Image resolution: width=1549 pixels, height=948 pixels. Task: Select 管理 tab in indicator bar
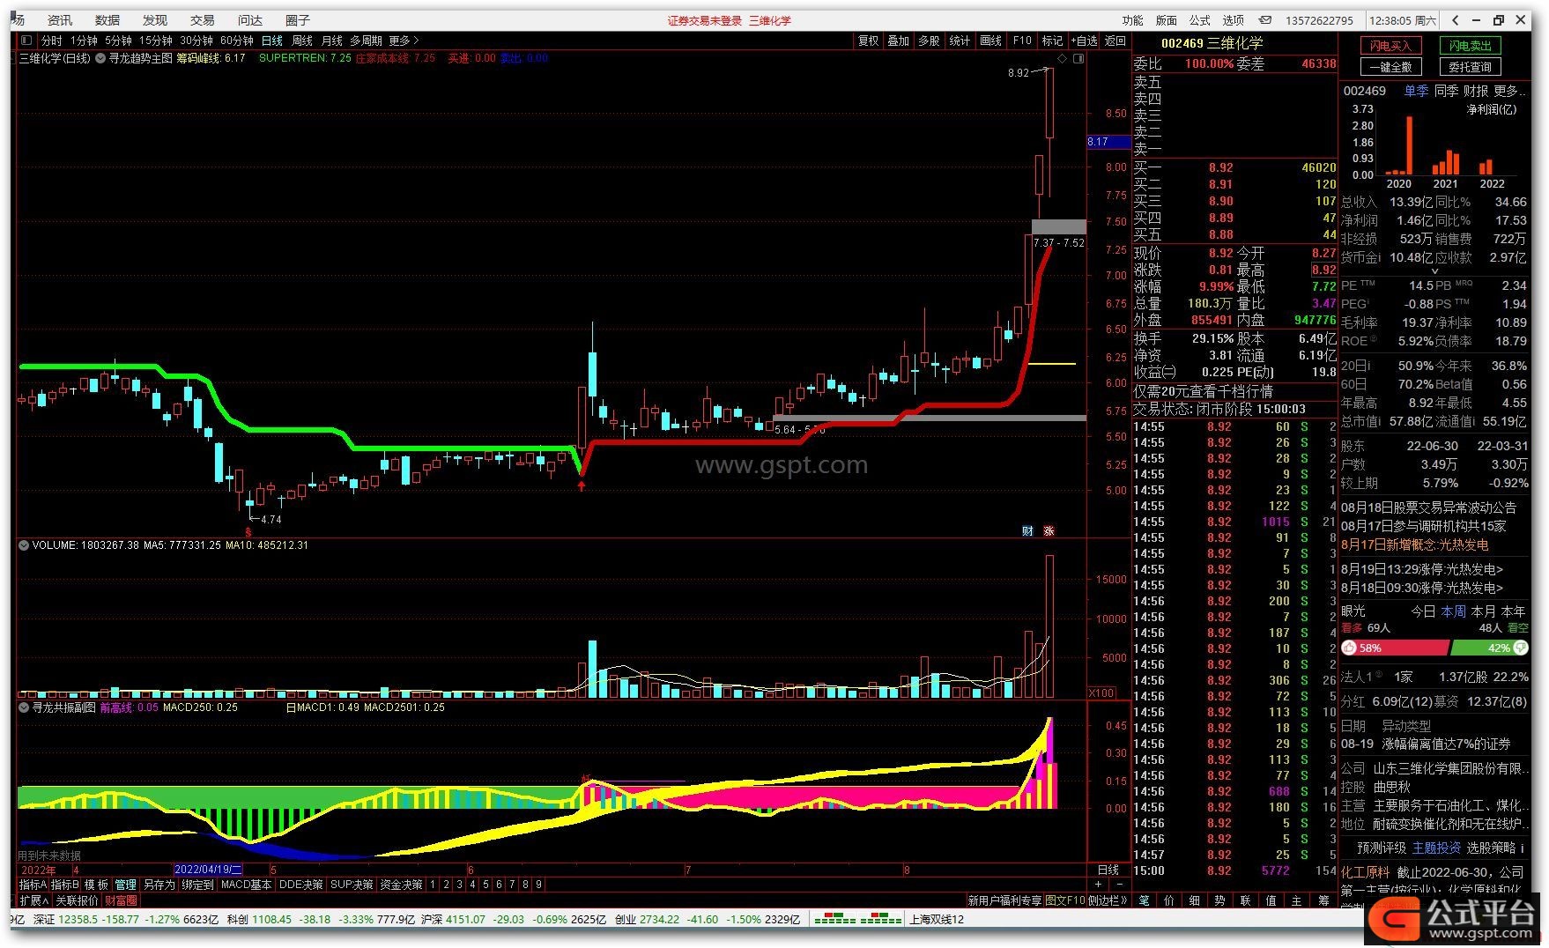[x=125, y=885]
